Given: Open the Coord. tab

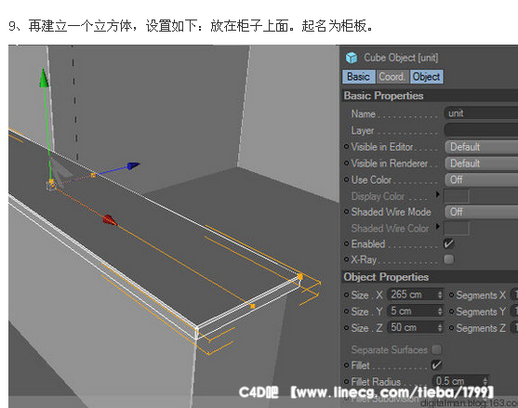Looking at the screenshot, I should 392,76.
